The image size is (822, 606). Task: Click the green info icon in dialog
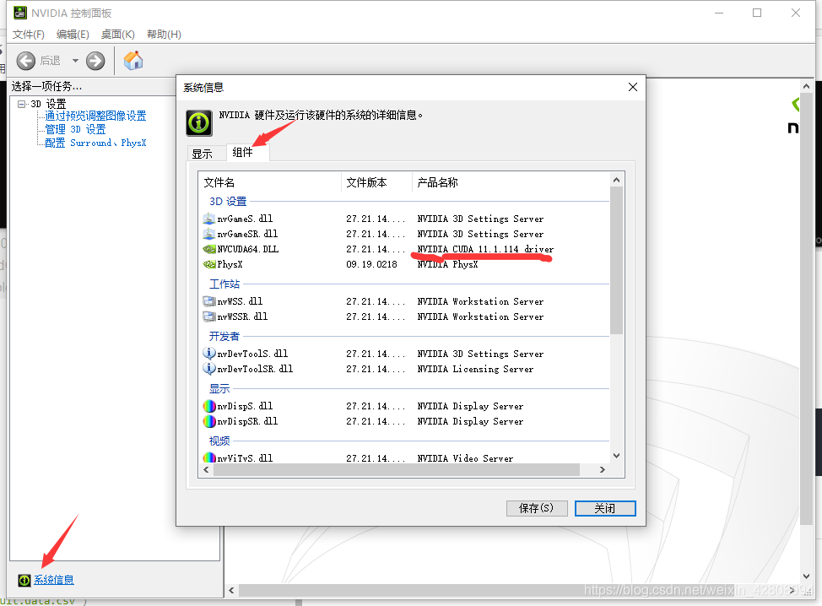(x=199, y=122)
